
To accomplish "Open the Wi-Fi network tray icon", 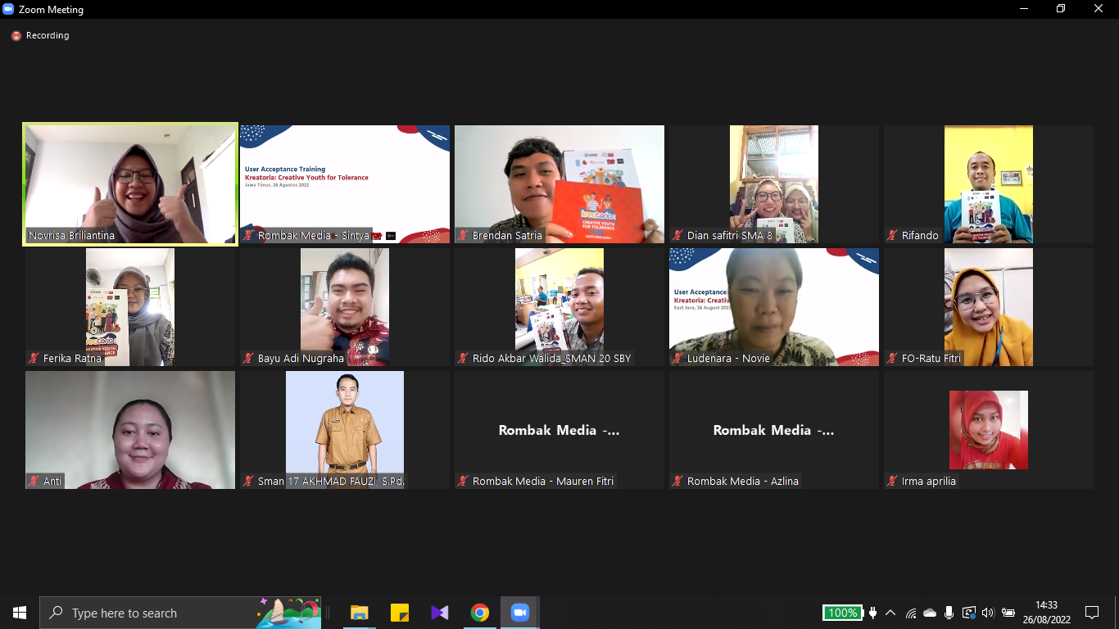I will 911,613.
